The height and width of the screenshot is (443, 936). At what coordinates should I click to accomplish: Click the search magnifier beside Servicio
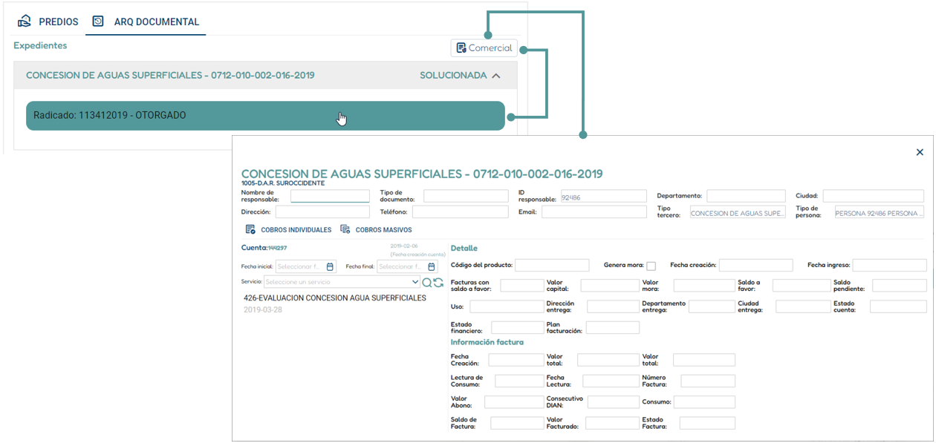[427, 282]
